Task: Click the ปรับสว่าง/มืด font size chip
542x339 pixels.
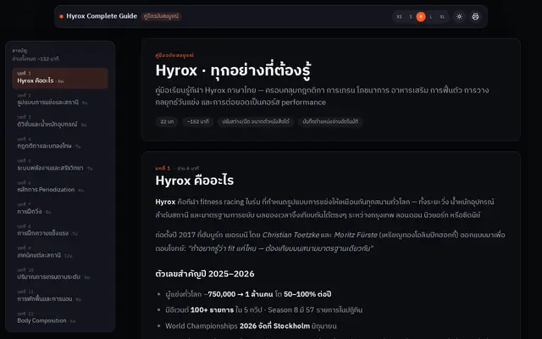Action: [256, 122]
